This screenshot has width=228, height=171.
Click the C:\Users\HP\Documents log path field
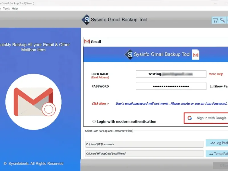pos(144,144)
